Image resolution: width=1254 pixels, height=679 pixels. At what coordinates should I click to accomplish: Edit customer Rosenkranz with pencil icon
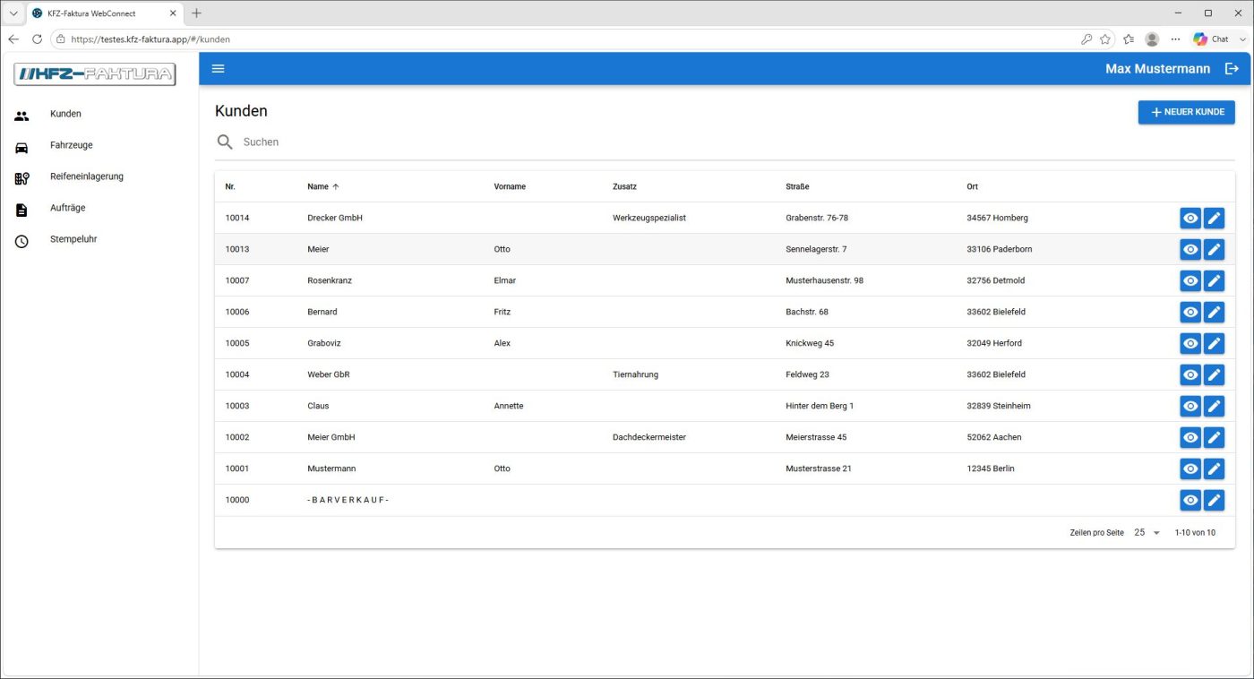[x=1214, y=280]
